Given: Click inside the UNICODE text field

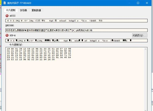Looking at the screenshot, I should point(76,30).
